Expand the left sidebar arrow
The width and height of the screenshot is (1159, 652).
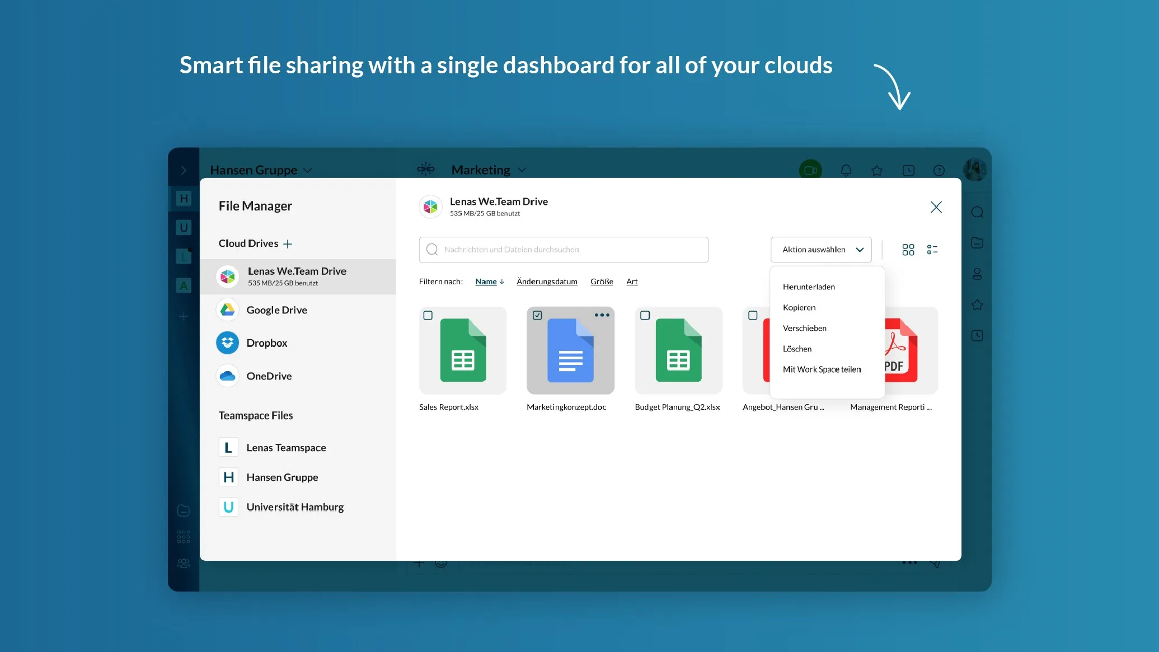[184, 170]
